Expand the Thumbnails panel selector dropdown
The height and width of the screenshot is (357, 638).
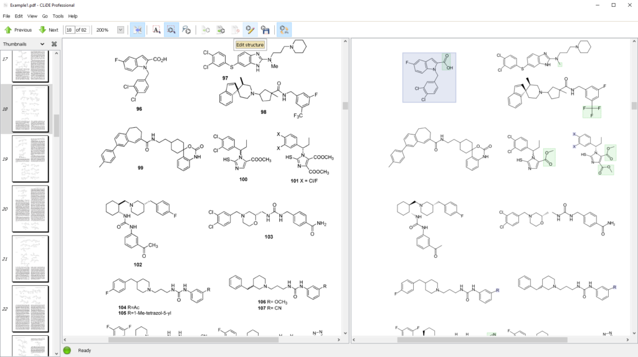[42, 44]
